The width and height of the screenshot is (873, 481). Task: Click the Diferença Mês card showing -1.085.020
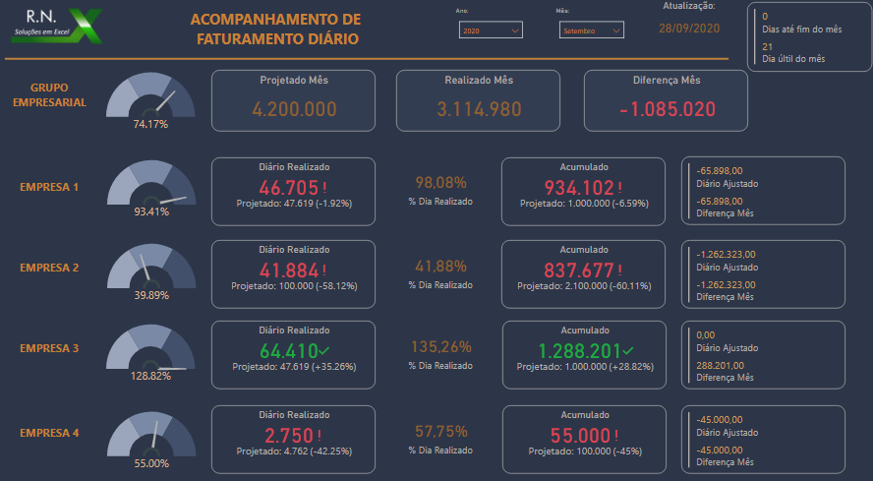pos(667,101)
